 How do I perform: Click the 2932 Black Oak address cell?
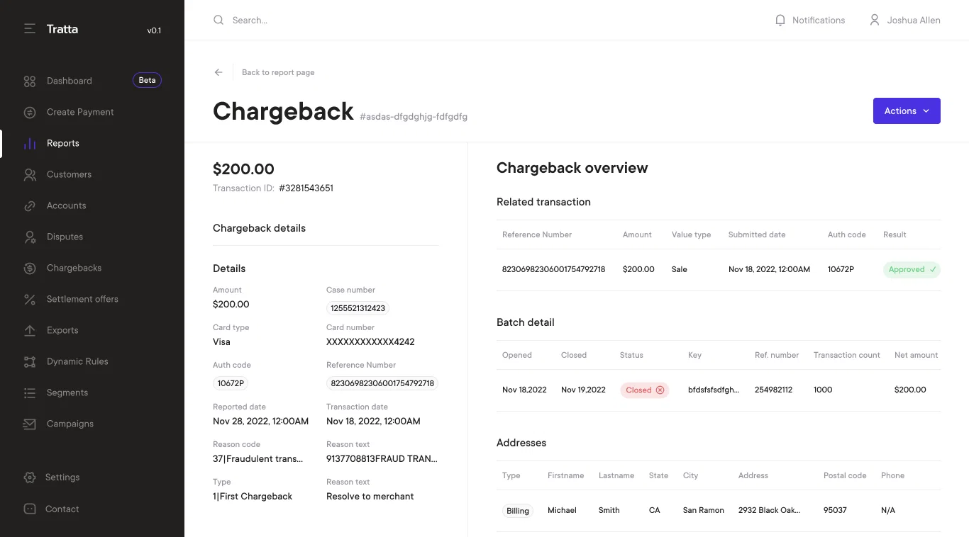click(x=769, y=510)
